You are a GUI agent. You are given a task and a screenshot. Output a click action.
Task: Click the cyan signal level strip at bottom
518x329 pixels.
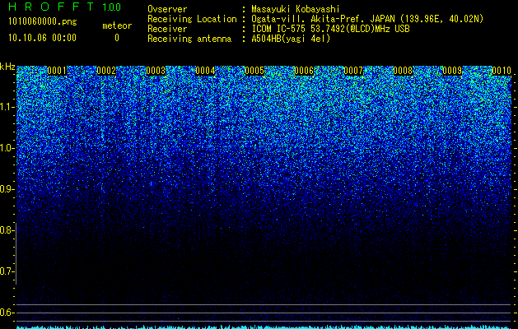click(x=264, y=327)
